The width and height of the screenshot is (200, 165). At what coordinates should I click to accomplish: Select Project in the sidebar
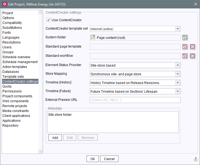click(8, 13)
